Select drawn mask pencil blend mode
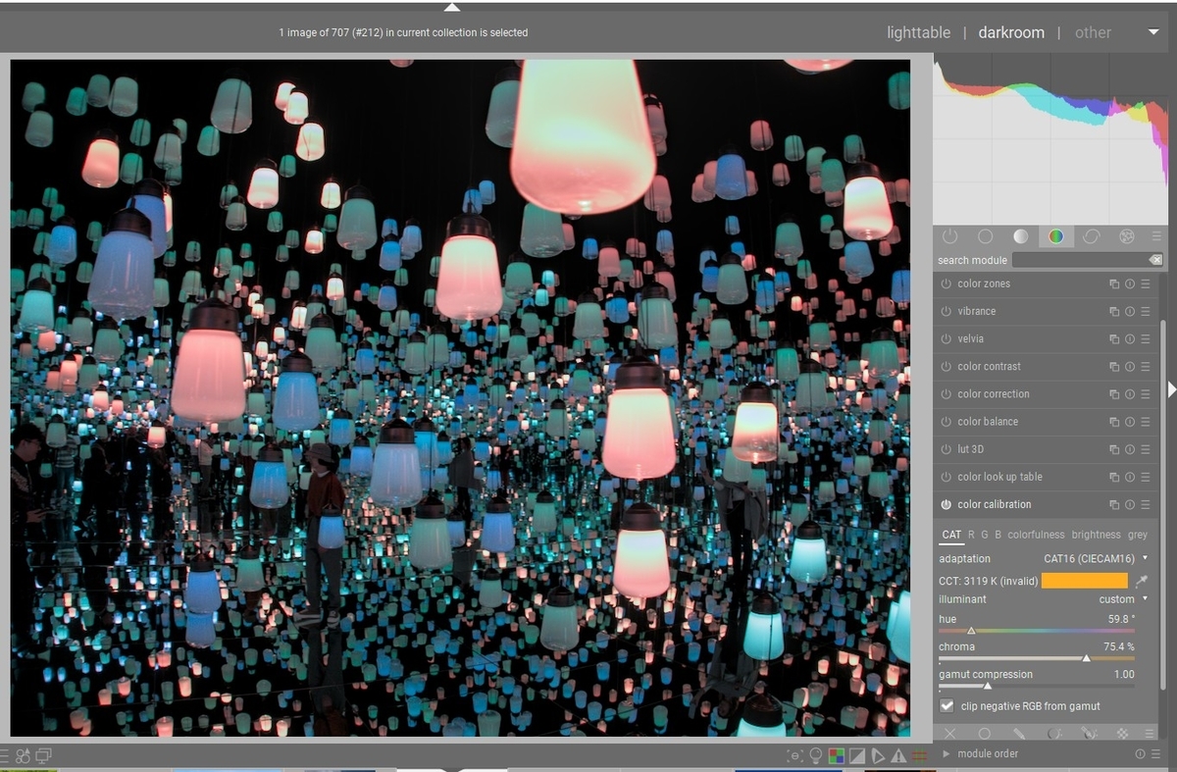 (1019, 733)
